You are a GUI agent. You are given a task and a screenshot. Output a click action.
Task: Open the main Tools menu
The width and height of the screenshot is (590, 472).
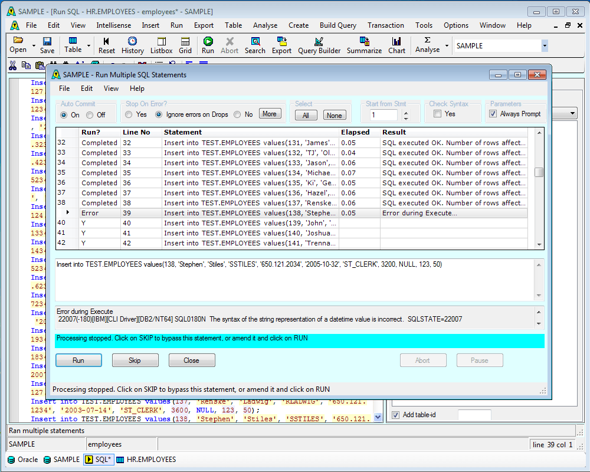pos(424,25)
